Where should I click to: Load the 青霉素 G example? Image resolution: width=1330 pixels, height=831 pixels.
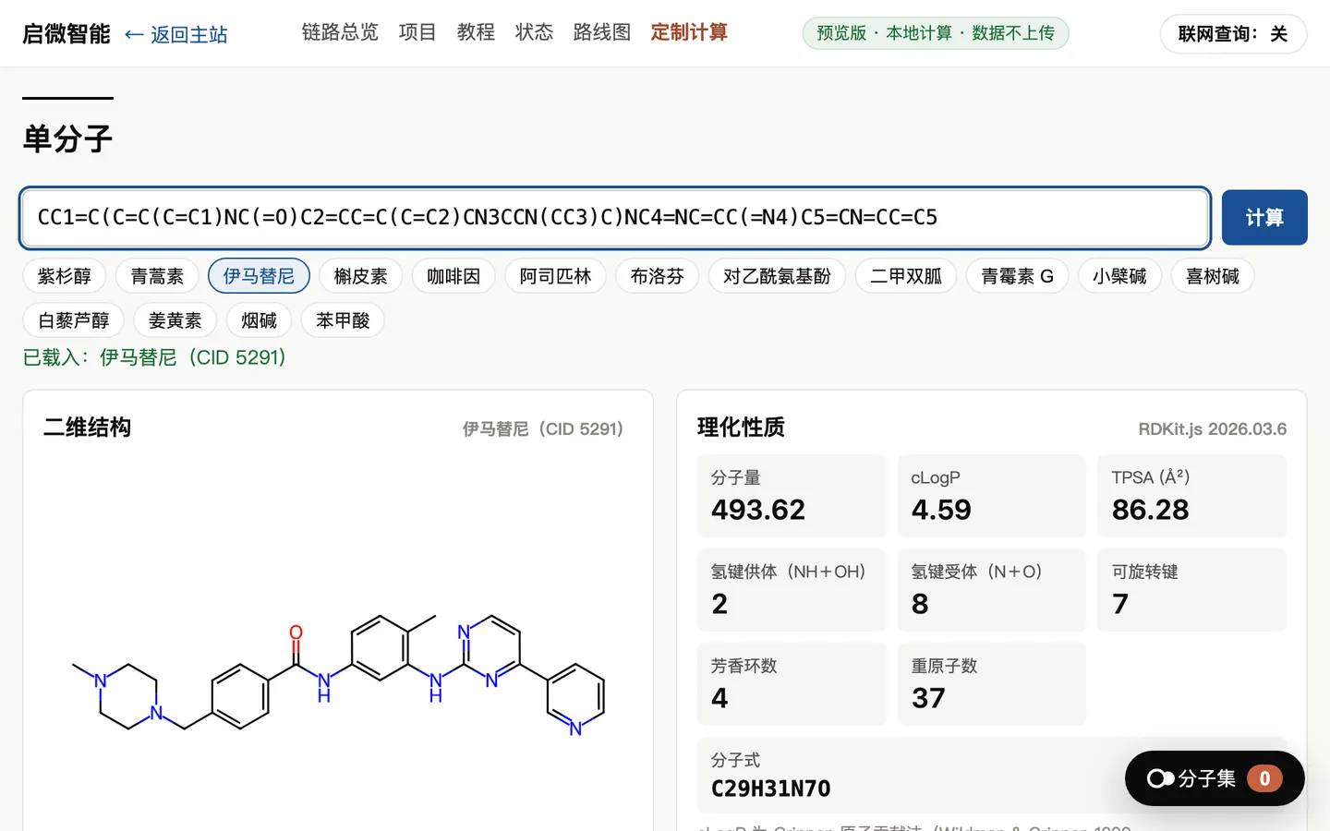pyautogui.click(x=1017, y=276)
